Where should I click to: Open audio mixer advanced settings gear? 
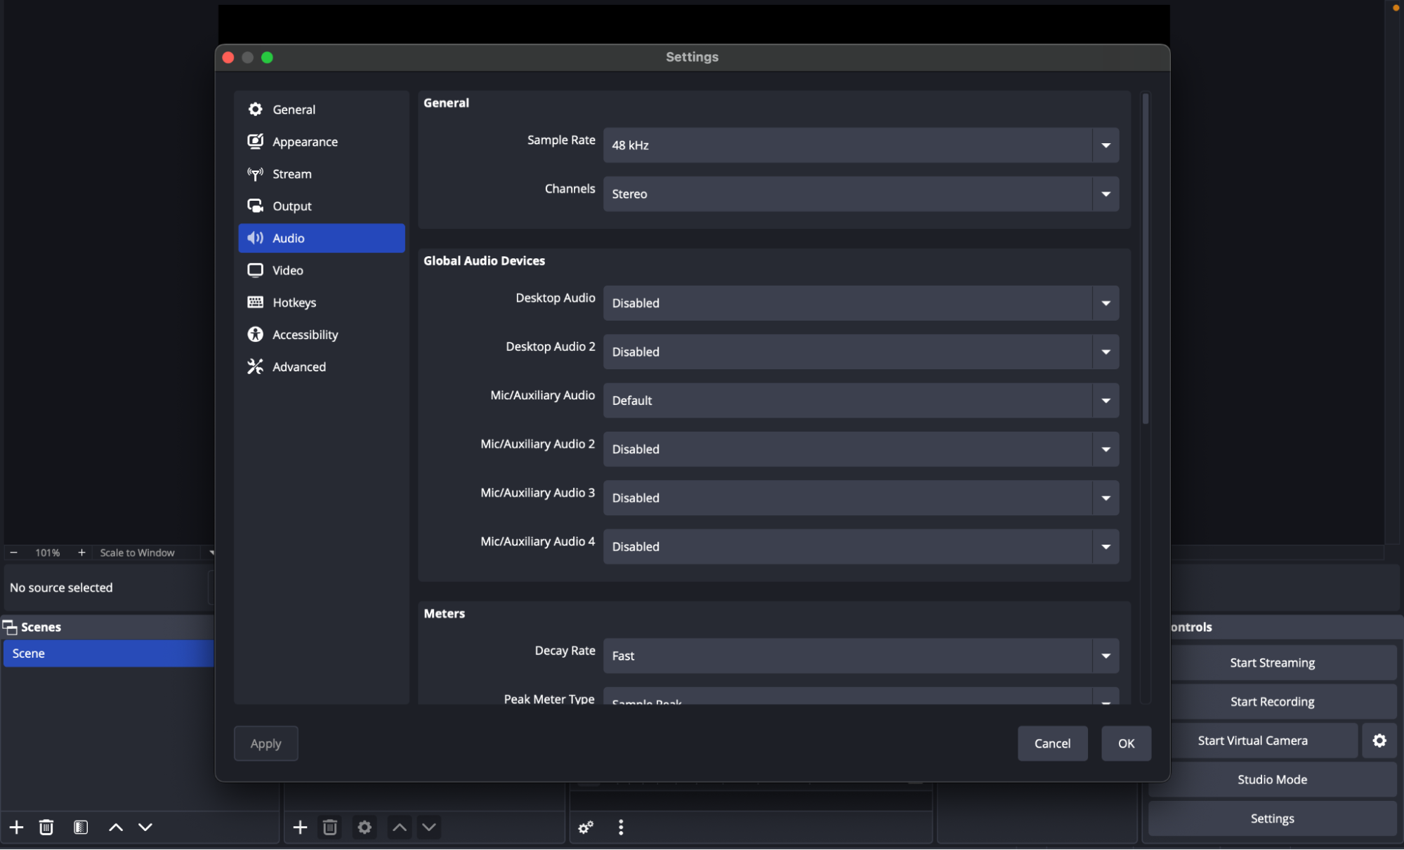pos(585,828)
